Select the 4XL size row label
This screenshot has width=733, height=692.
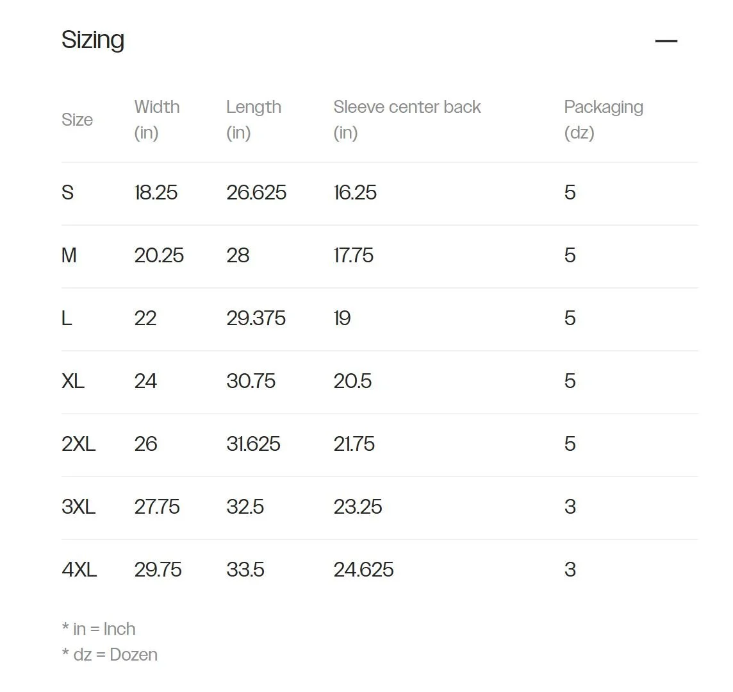79,570
